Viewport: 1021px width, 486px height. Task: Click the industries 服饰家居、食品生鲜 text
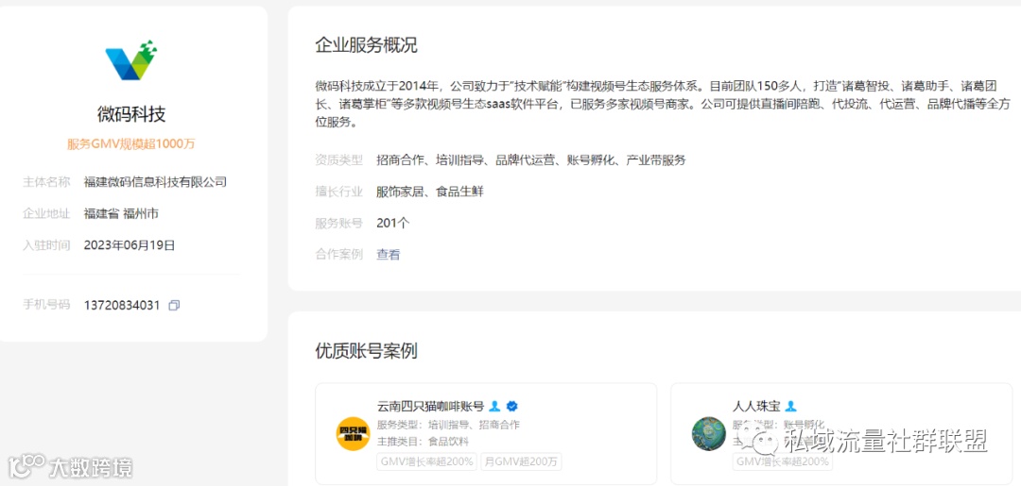pyautogui.click(x=430, y=192)
